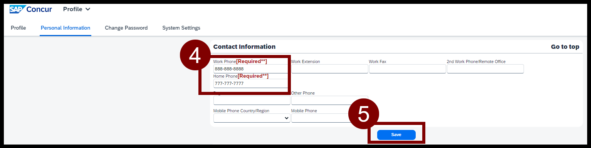This screenshot has height=148, width=591.
Task: Click the Go to top link
Action: tap(565, 47)
